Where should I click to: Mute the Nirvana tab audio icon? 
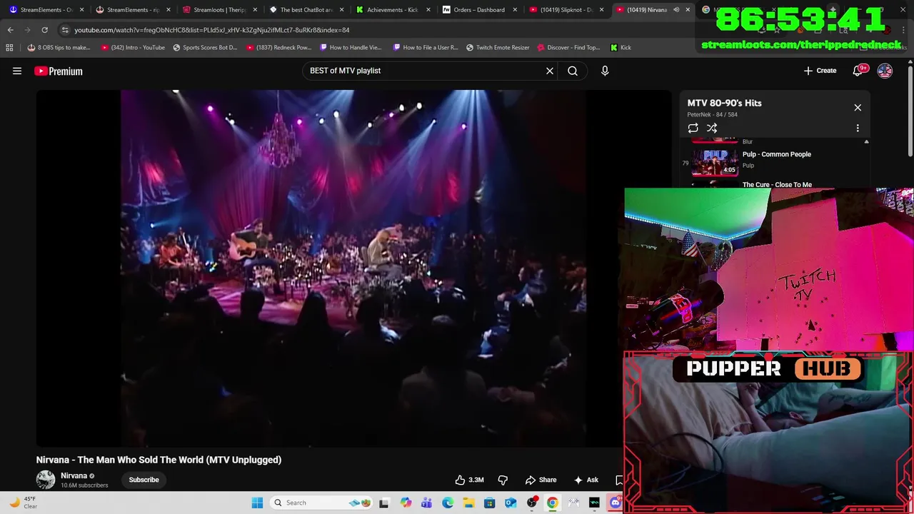point(676,10)
